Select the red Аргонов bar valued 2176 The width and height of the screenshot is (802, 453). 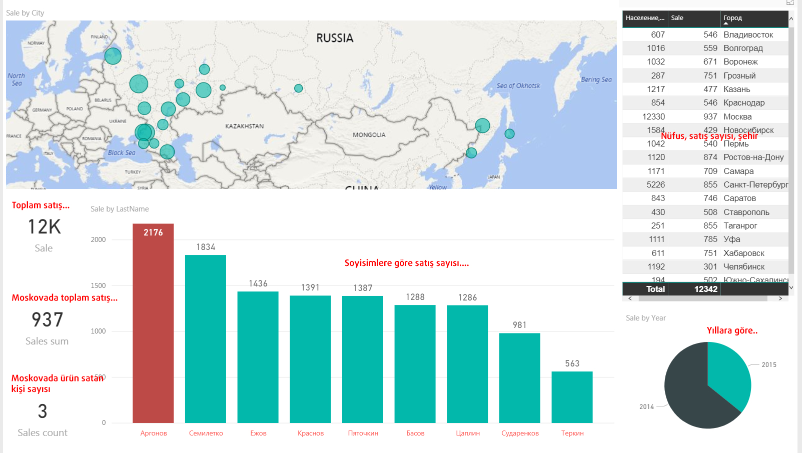(153, 323)
